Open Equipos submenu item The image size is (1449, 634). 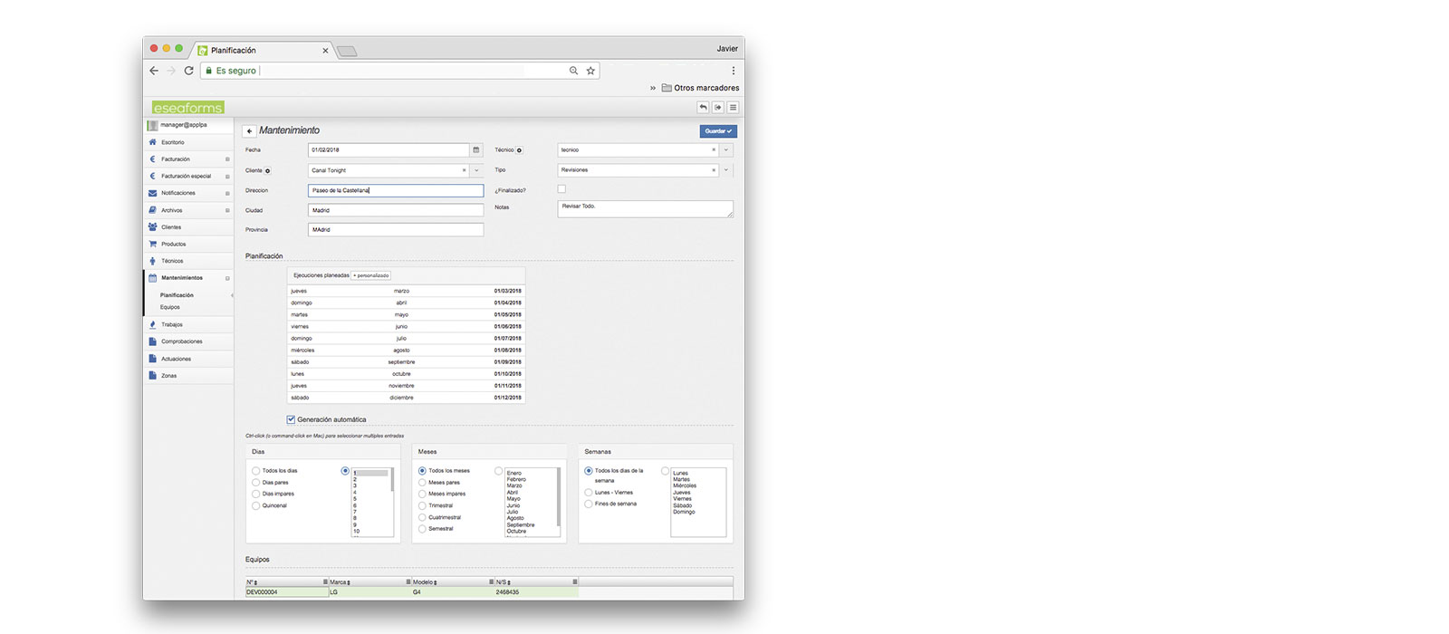(x=170, y=307)
